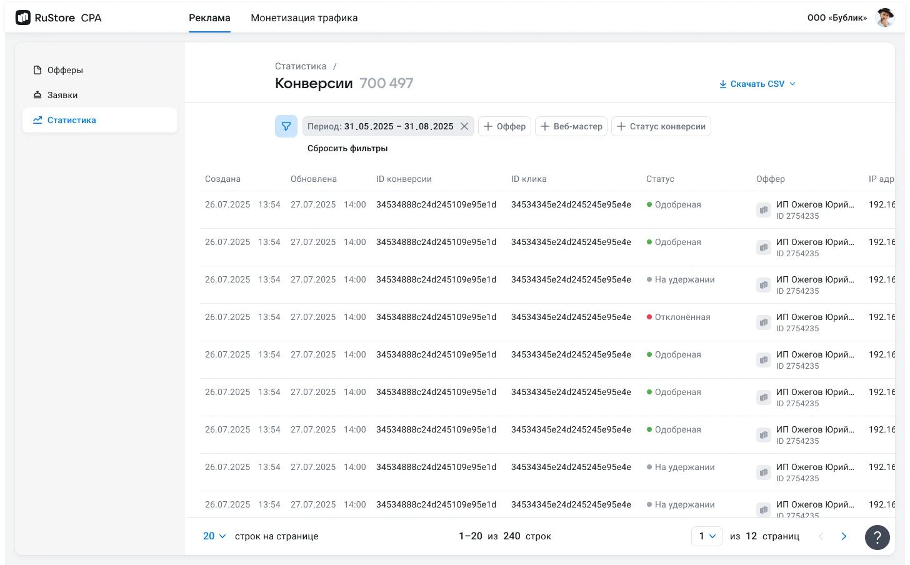Click the offer icon in first row
The height and width of the screenshot is (565, 910).
click(x=763, y=210)
